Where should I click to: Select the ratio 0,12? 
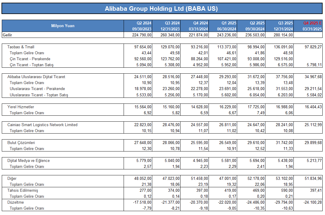pos(147,197)
